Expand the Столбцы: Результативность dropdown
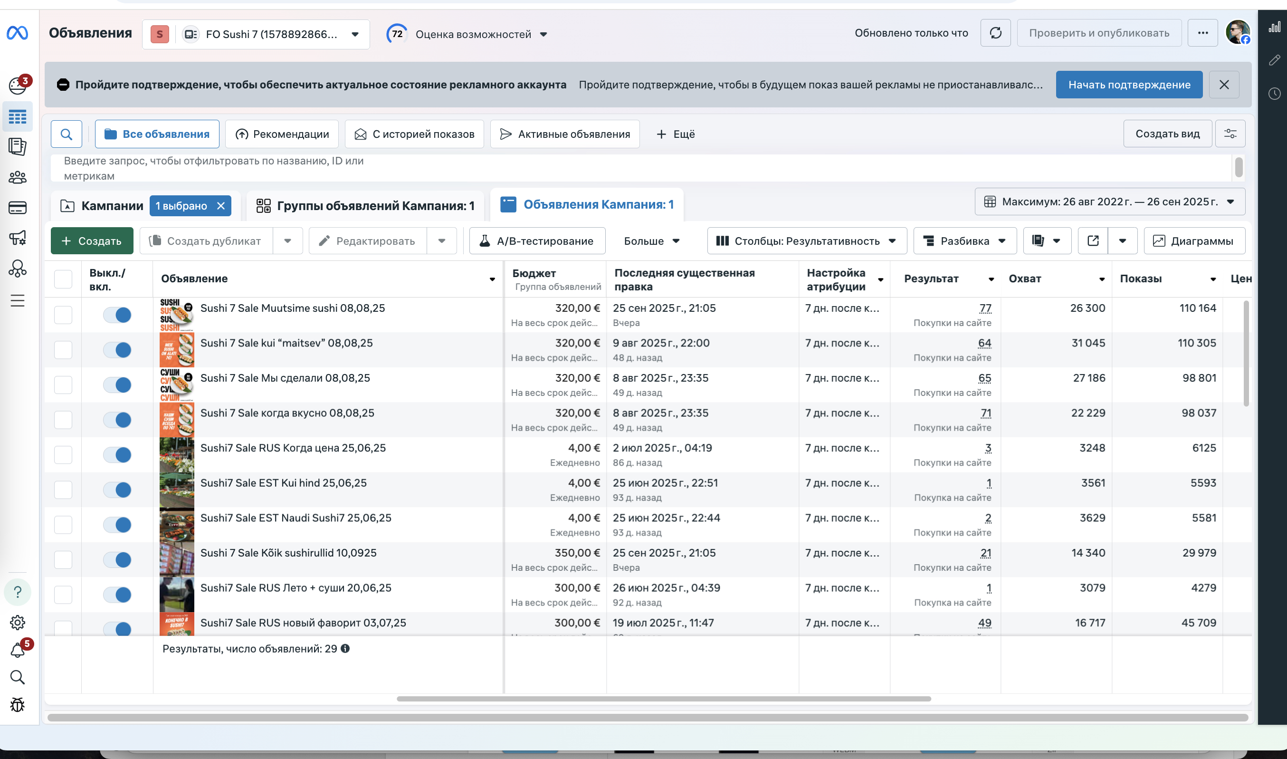The image size is (1287, 759). (x=807, y=241)
